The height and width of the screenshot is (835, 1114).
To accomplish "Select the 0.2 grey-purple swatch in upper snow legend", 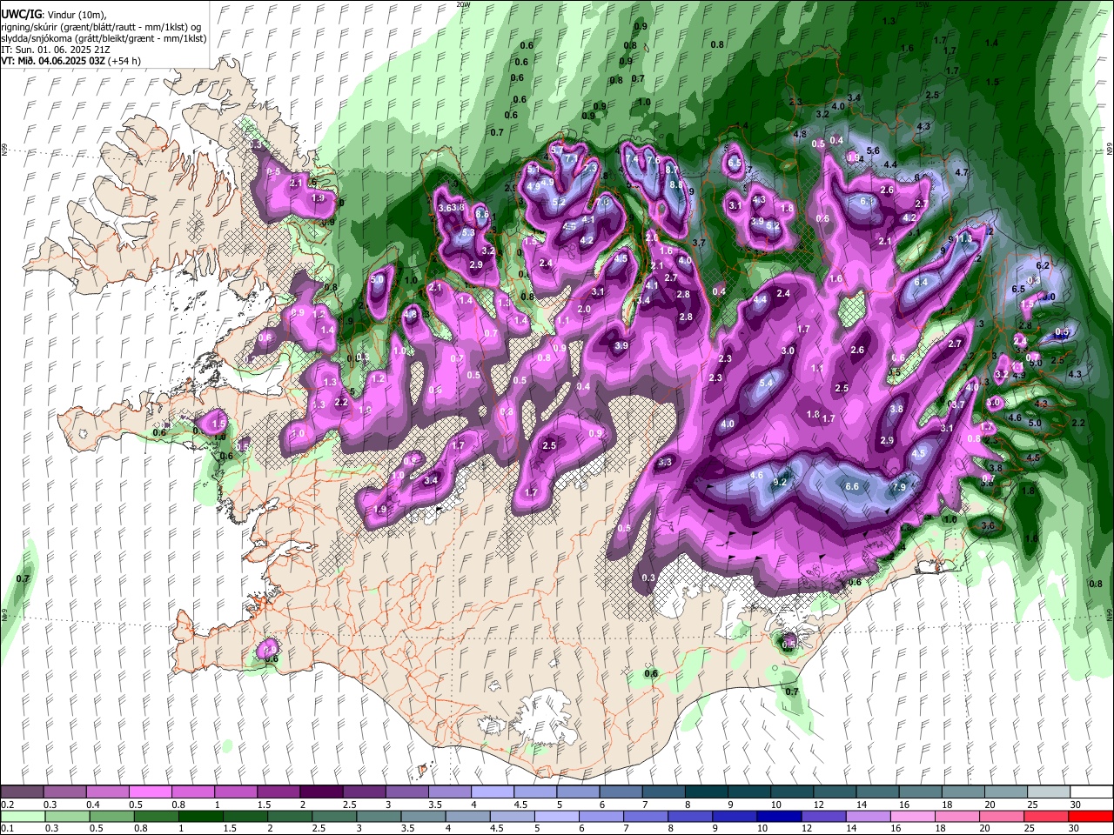I will 22,792.
